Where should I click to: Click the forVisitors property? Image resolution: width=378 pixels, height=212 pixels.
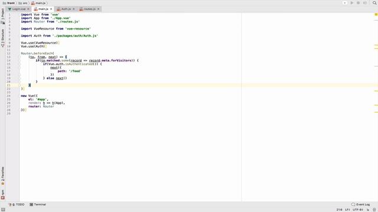121,60
